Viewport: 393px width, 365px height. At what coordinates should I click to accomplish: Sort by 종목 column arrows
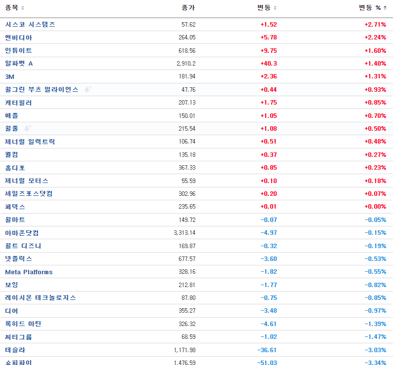point(23,8)
